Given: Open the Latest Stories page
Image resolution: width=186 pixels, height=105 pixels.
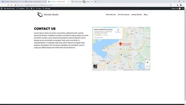Looking at the screenshot, I should point(137,15).
